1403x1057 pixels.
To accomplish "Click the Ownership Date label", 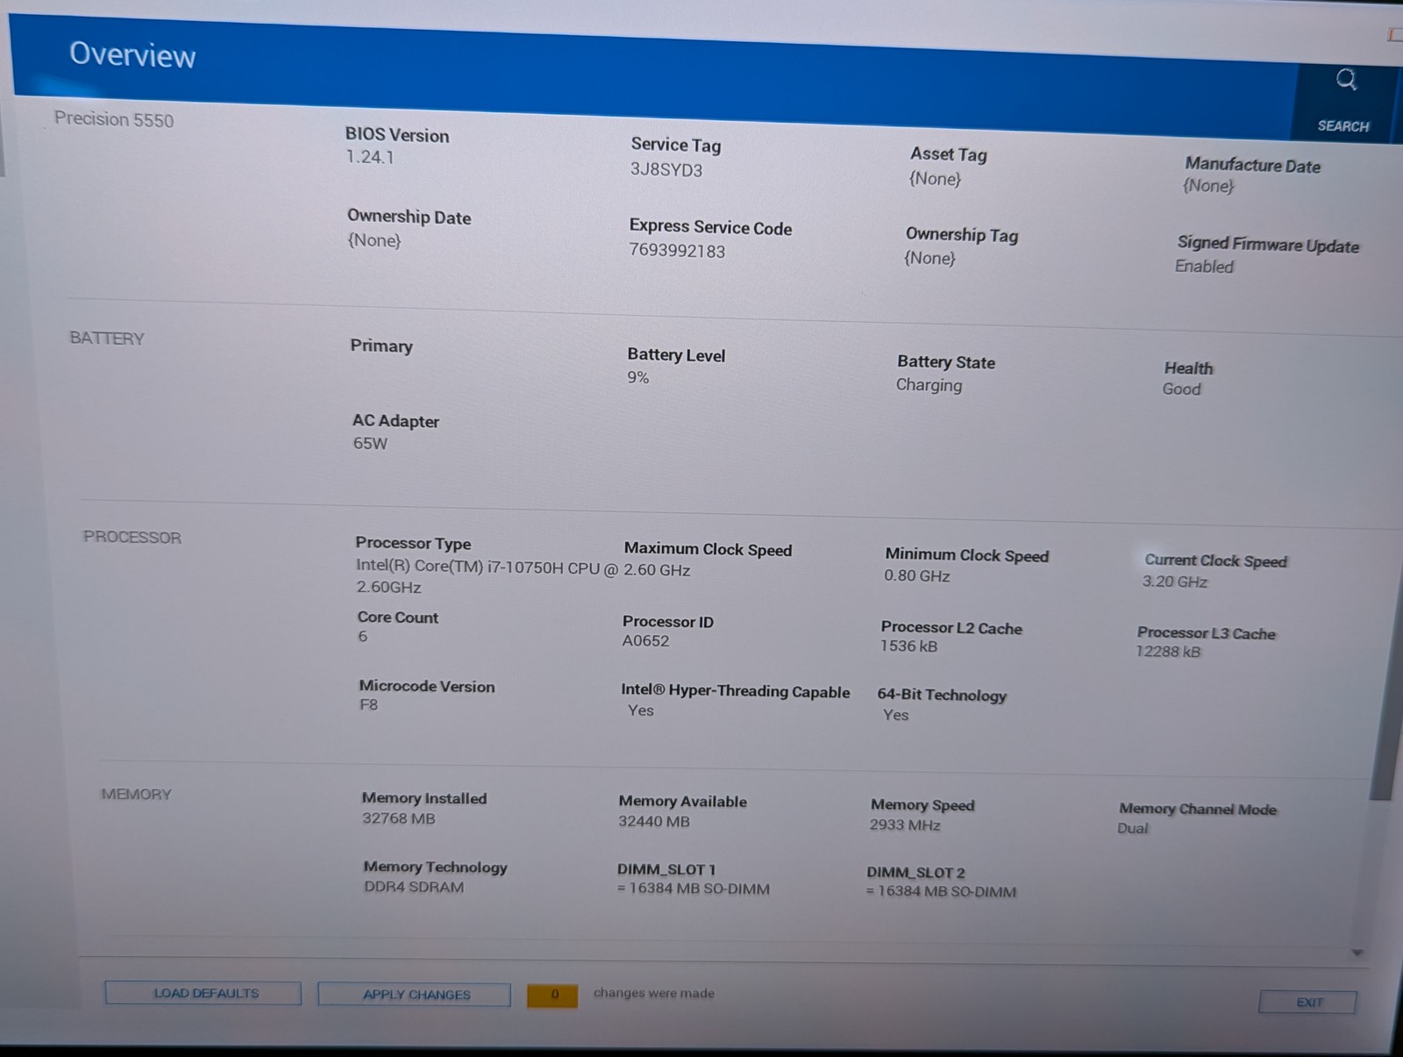I will point(409,217).
